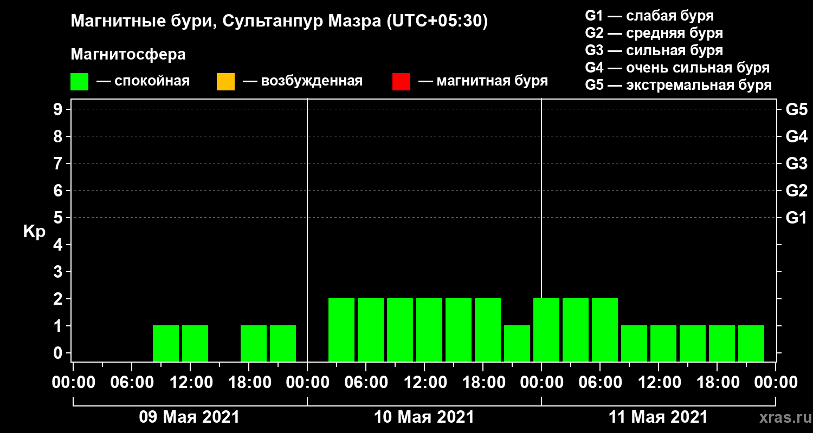Click the 'G1 — слабая буря' legend line
Image resolution: width=813 pixels, height=433 pixels.
point(649,15)
